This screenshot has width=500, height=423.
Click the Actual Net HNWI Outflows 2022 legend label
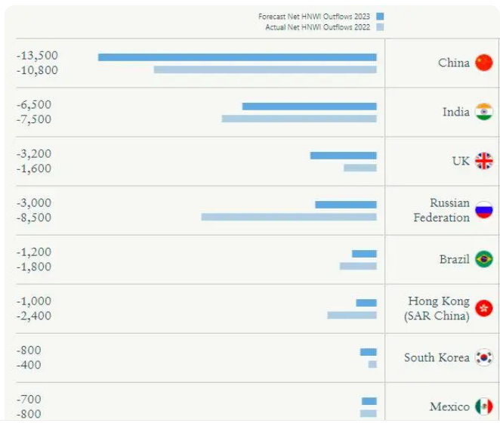pos(317,26)
